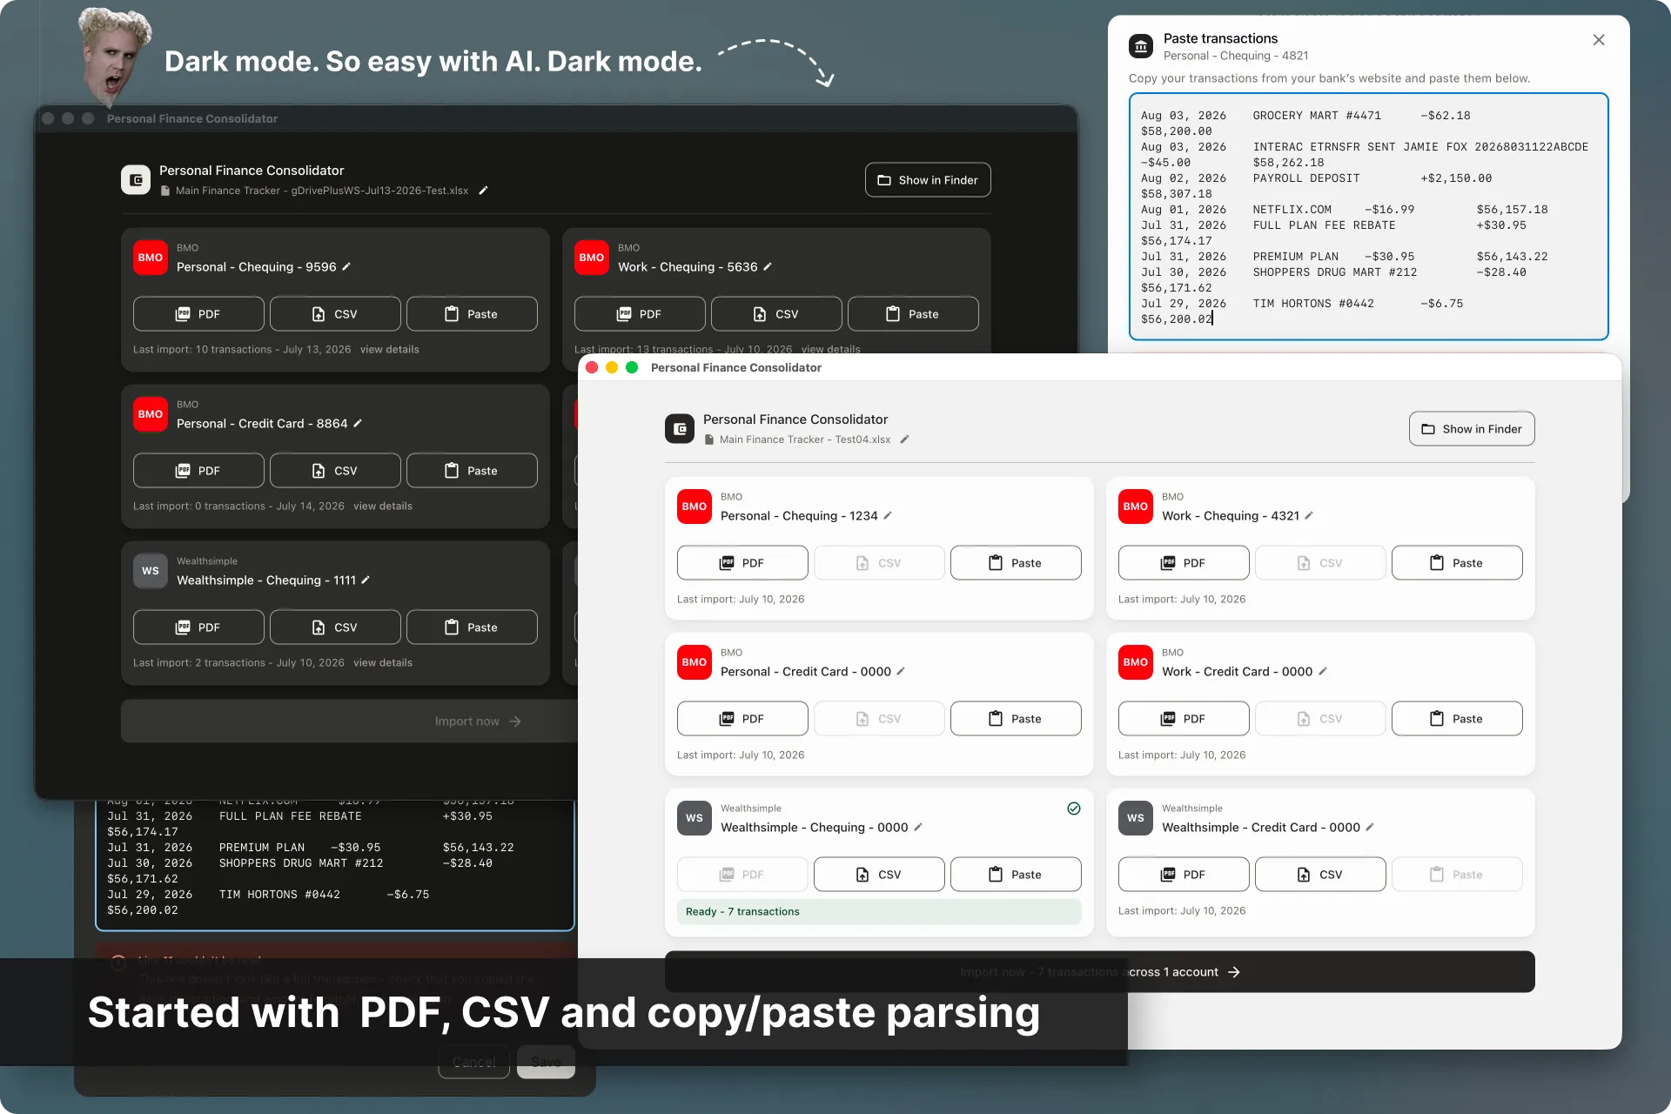The width and height of the screenshot is (1671, 1114).
Task: Click Paste for Personal - Credit Card - 0000
Action: (1016, 719)
